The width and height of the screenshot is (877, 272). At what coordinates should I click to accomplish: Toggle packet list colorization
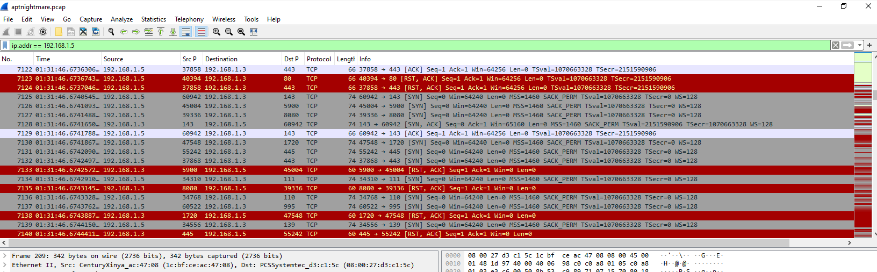pos(201,32)
